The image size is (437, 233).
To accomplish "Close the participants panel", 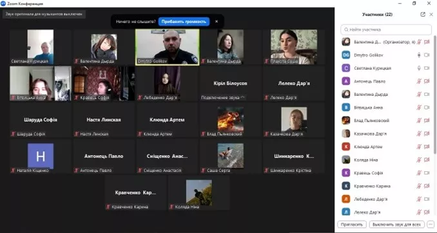I will [x=431, y=14].
